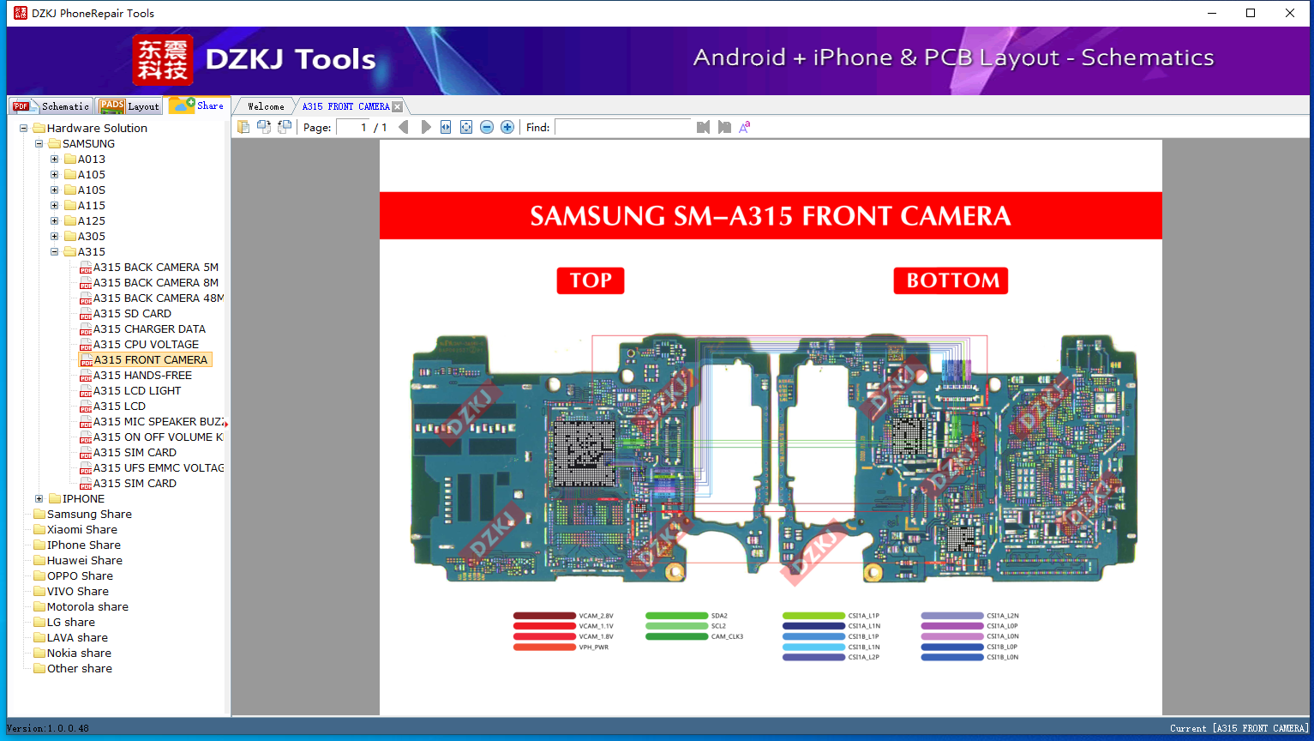
Task: Click the BOTTOM board view label
Action: point(951,280)
